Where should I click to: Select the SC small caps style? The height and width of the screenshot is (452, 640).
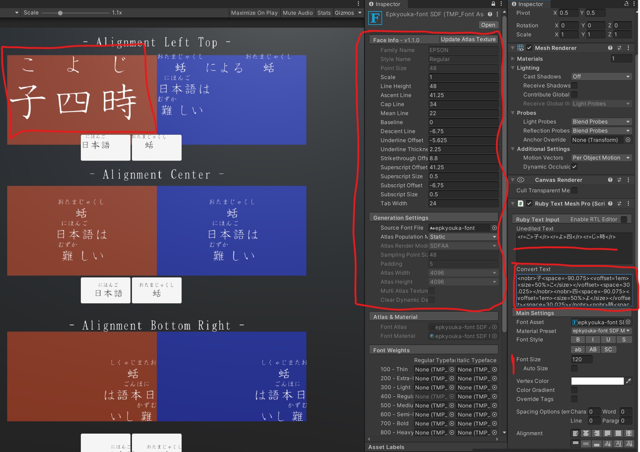pyautogui.click(x=608, y=349)
